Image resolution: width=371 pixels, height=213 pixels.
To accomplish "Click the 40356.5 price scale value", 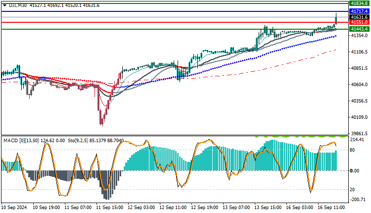I will [x=359, y=101].
